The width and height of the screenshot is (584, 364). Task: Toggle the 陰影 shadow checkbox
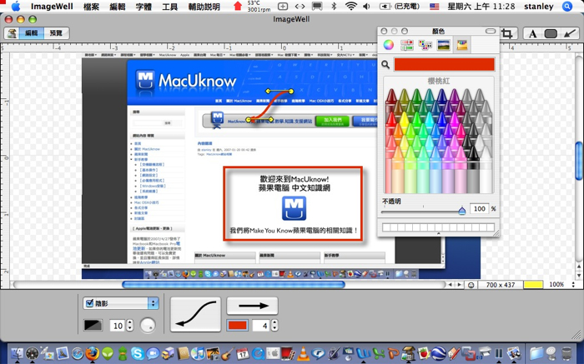89,303
